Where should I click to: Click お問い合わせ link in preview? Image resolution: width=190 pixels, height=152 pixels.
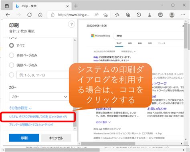157,109
